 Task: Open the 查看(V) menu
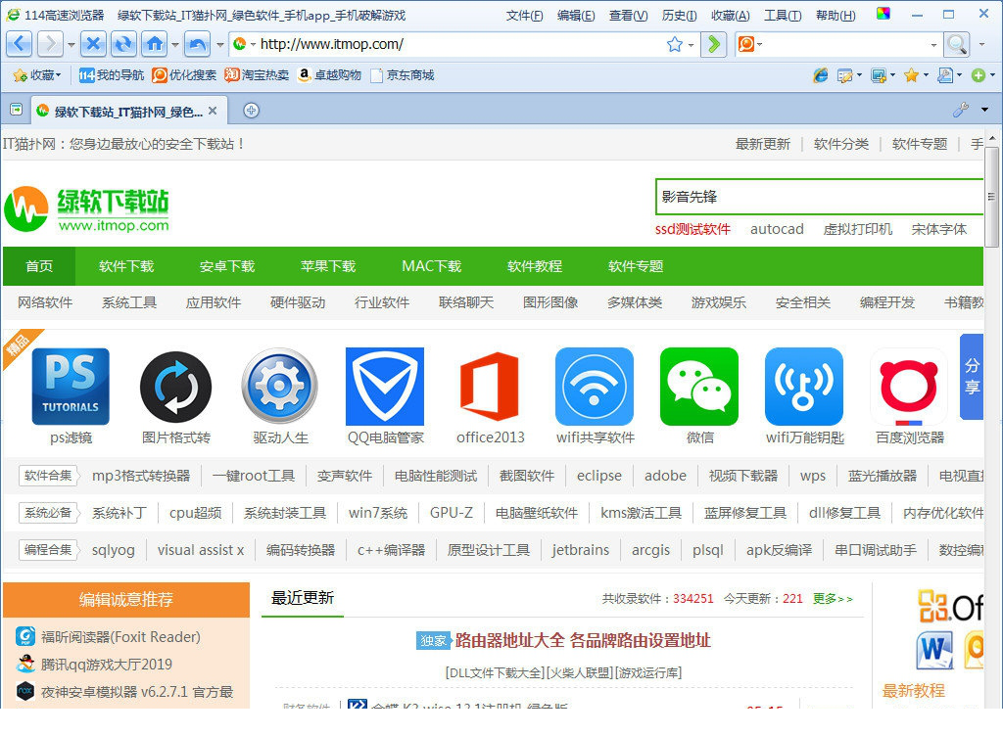click(x=628, y=16)
